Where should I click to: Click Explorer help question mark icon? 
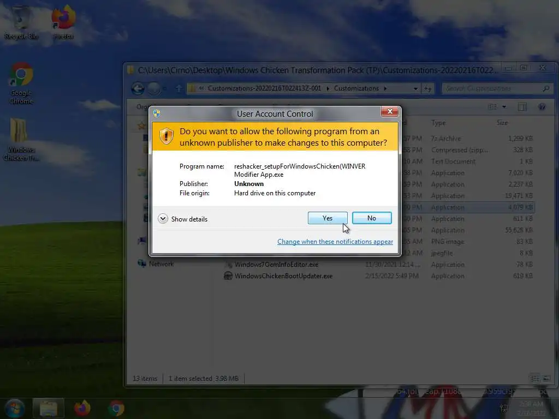pyautogui.click(x=542, y=107)
